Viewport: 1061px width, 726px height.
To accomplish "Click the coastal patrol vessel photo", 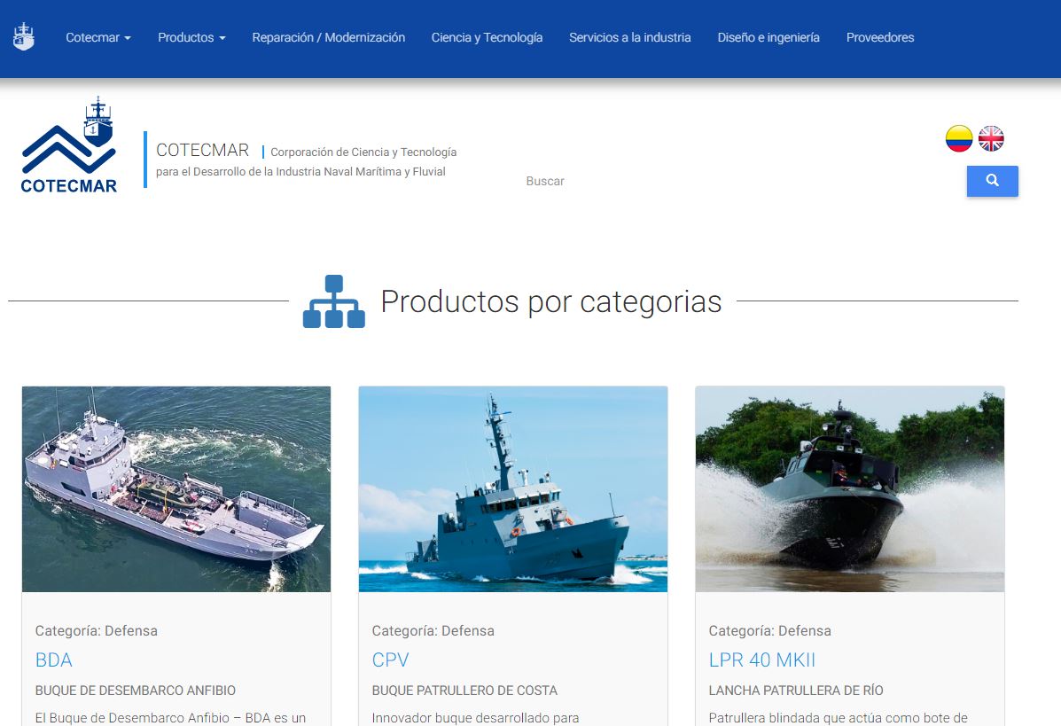I will pyautogui.click(x=513, y=488).
